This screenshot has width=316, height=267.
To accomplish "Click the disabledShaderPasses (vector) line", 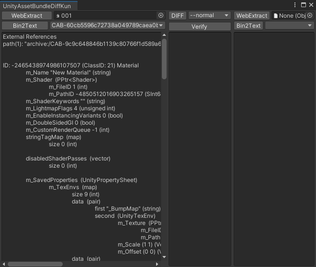I will tap(68, 159).
